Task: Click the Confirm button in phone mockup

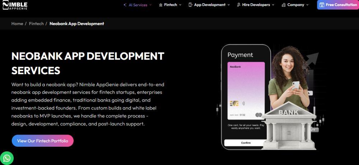Action: [246, 143]
